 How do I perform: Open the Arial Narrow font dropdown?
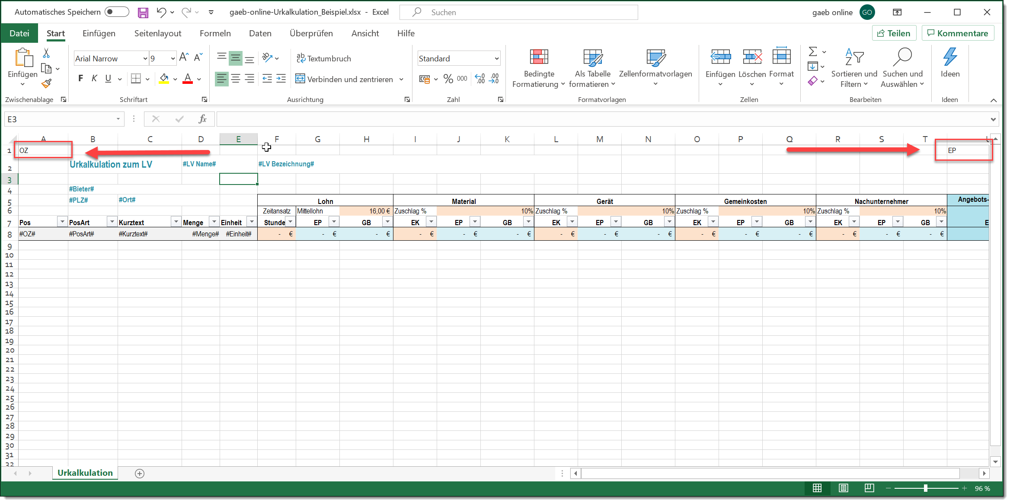(x=145, y=58)
